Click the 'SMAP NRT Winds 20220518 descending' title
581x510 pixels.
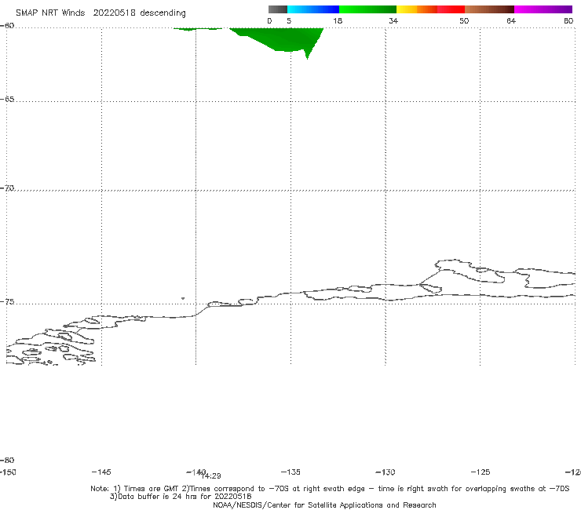(100, 13)
